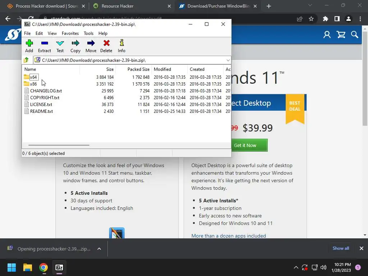
Task: Sort by Modified column header
Action: coord(170,69)
